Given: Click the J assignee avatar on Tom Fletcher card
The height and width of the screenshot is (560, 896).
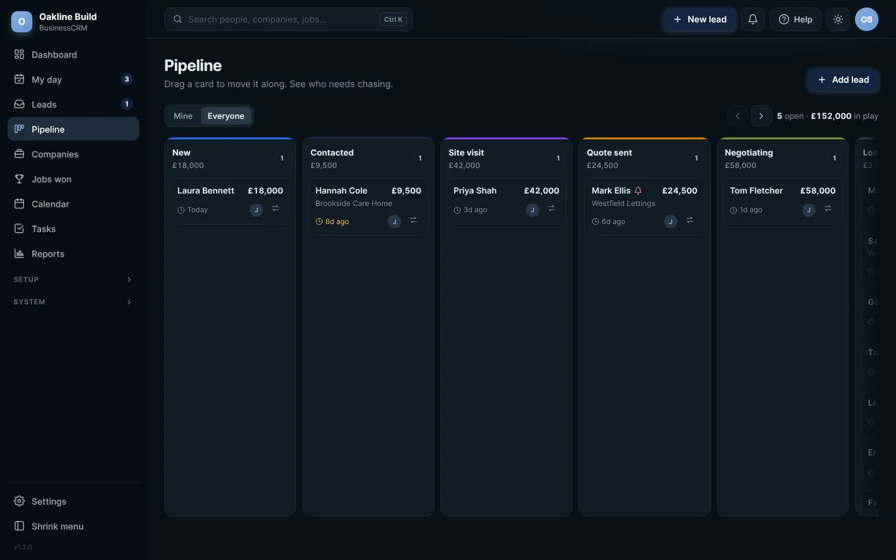Looking at the screenshot, I should point(809,210).
